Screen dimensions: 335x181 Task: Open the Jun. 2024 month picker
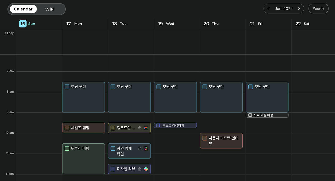(x=284, y=9)
